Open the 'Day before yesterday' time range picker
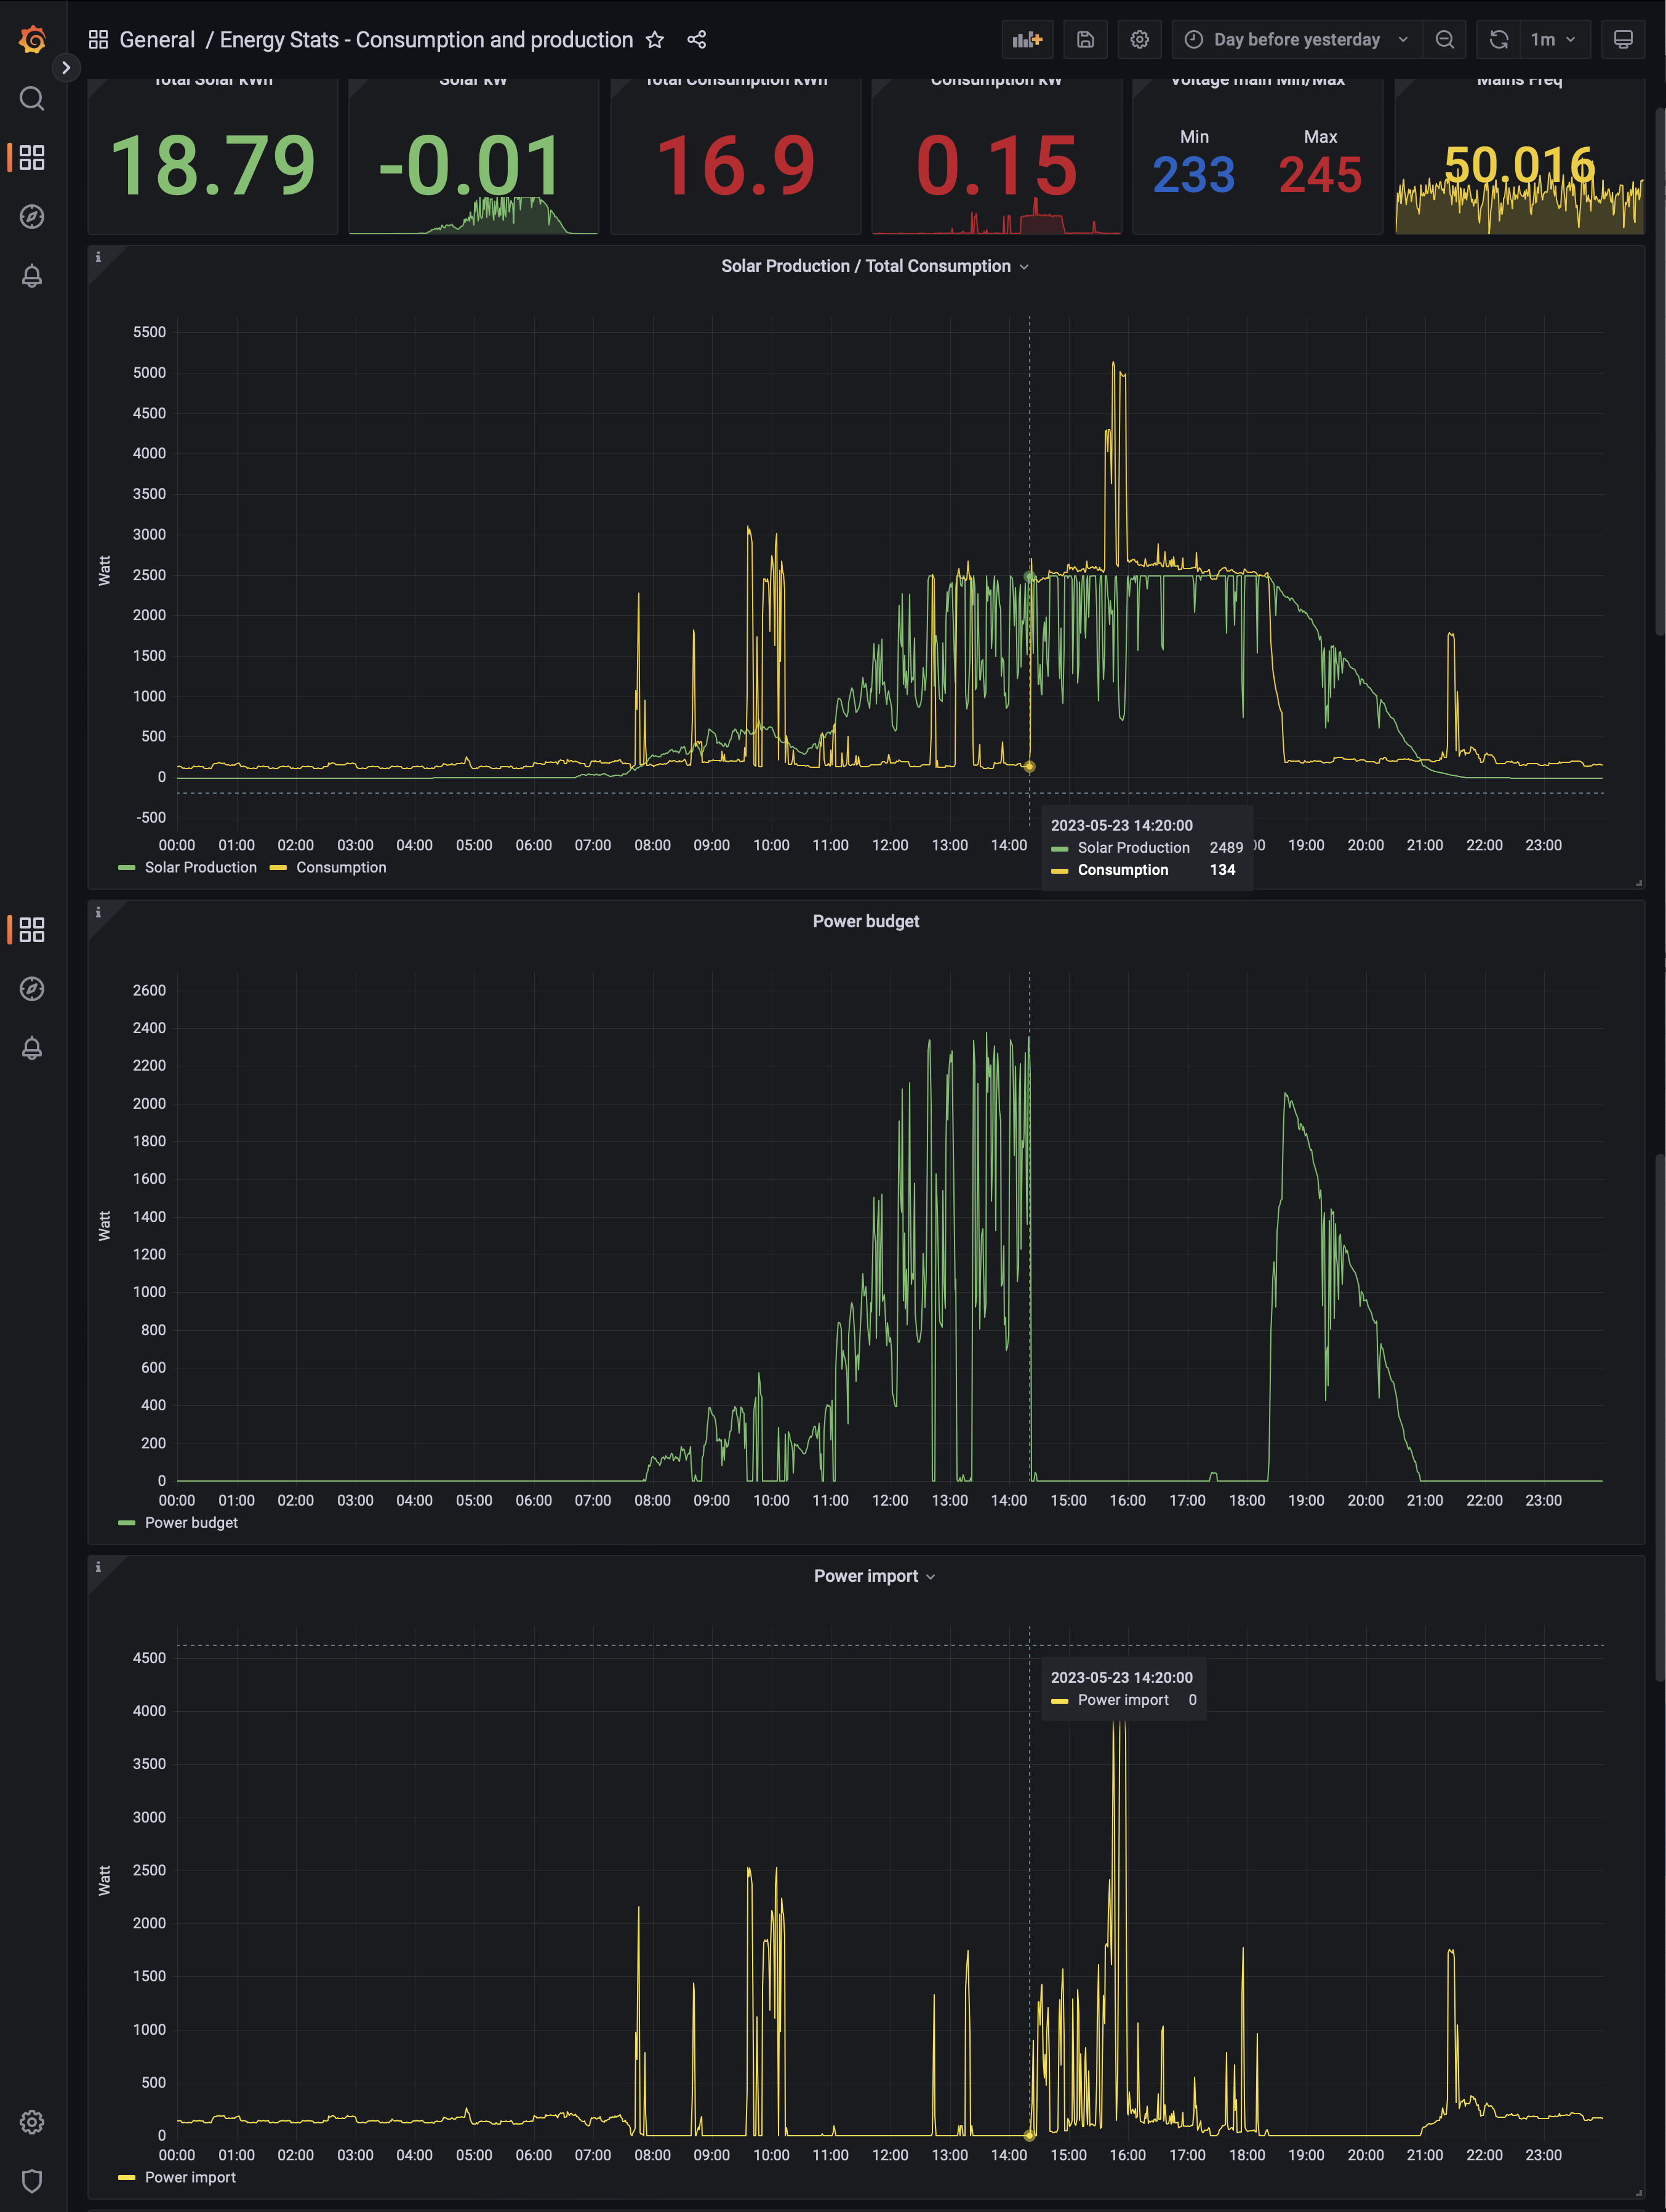The height and width of the screenshot is (2212, 1666). 1297,40
